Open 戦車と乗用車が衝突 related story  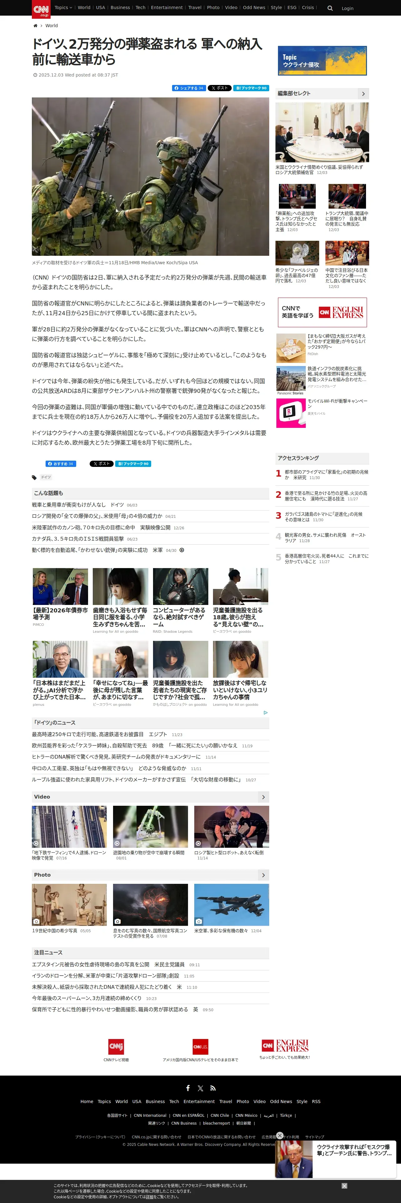(78, 505)
